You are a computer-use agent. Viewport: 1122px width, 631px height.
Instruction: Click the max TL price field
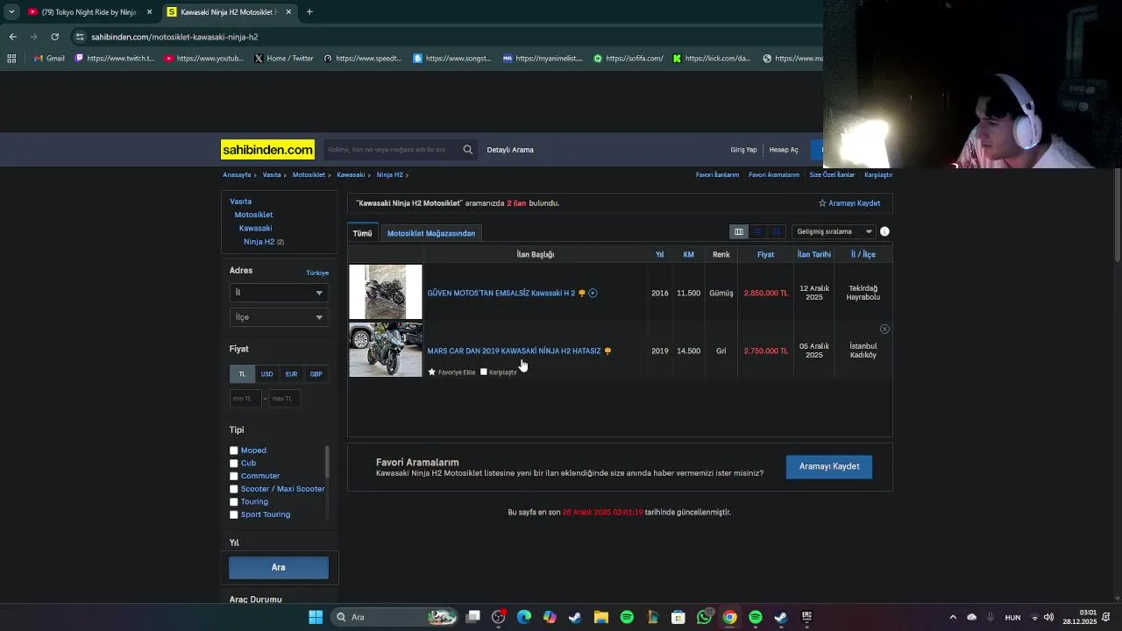click(x=285, y=399)
